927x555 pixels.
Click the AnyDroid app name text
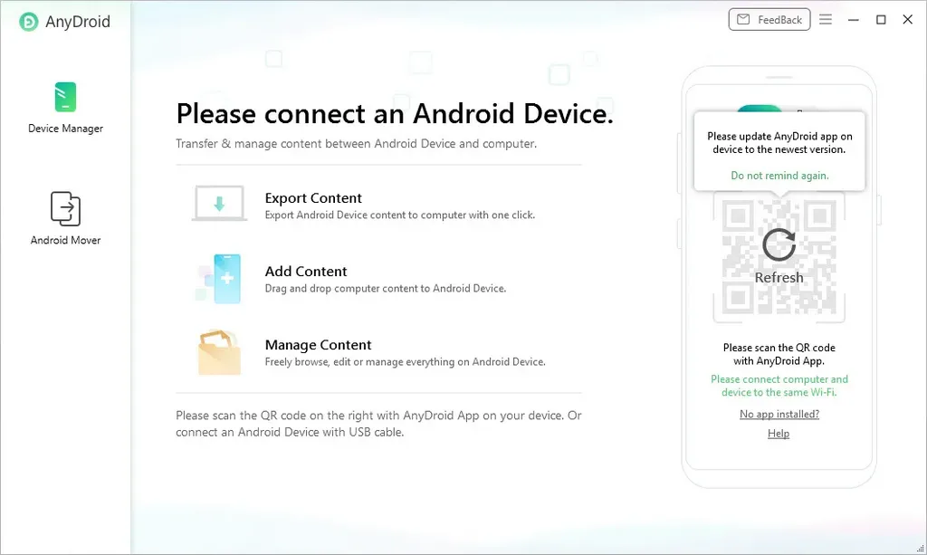tap(78, 22)
